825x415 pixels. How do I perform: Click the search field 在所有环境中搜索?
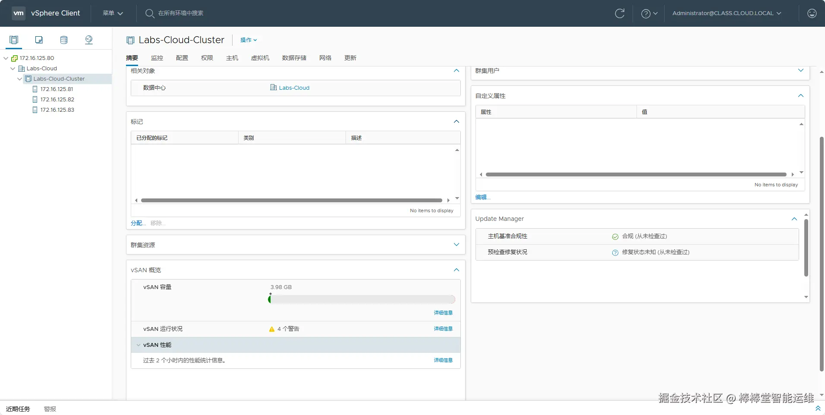pos(181,13)
